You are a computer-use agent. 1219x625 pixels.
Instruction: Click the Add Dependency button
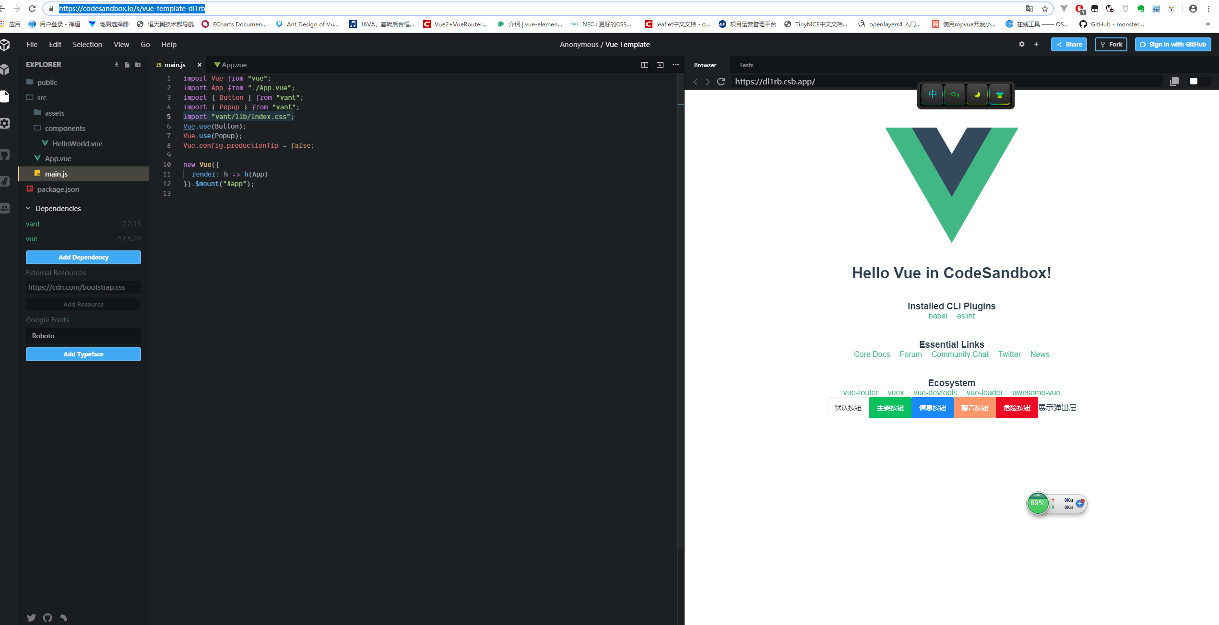point(83,257)
